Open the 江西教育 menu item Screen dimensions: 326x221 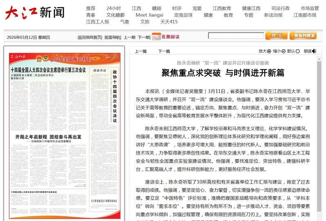tap(221, 8)
